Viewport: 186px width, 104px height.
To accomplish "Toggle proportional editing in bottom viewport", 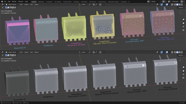I will pyautogui.click(x=100, y=52).
